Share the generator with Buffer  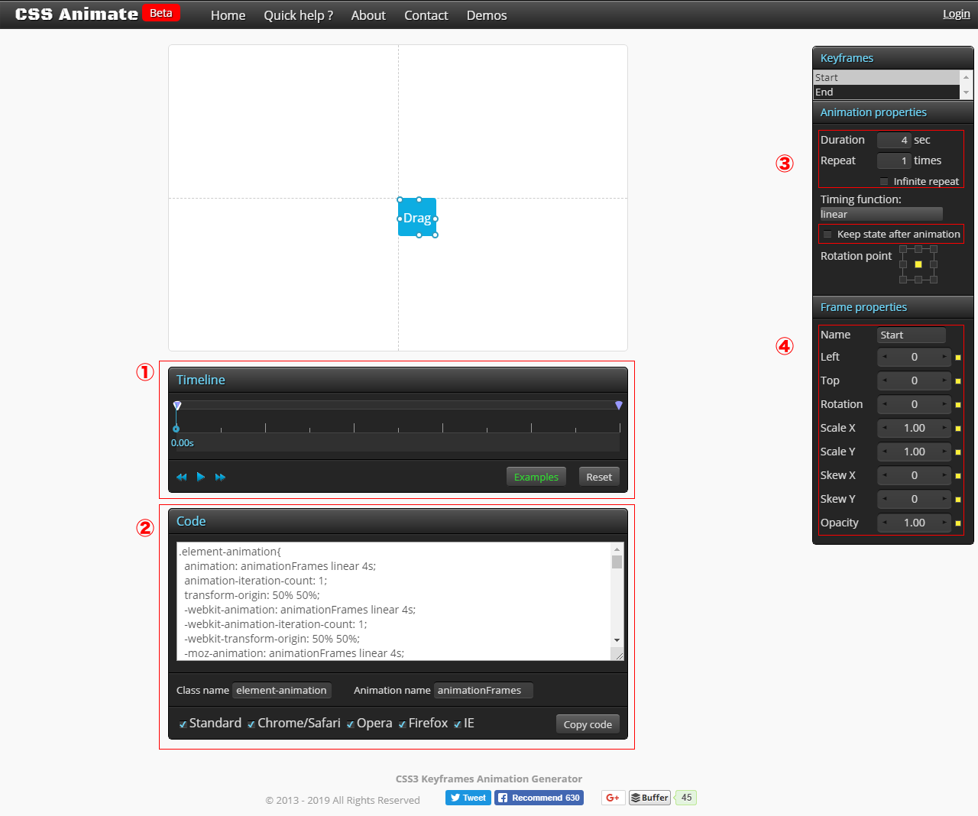[649, 797]
